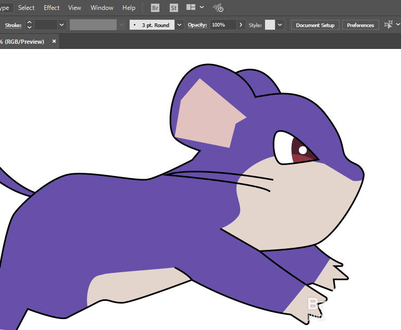Screen dimensions: 401x330
Task: Expand the Opacity slider arrow
Action: 241,25
